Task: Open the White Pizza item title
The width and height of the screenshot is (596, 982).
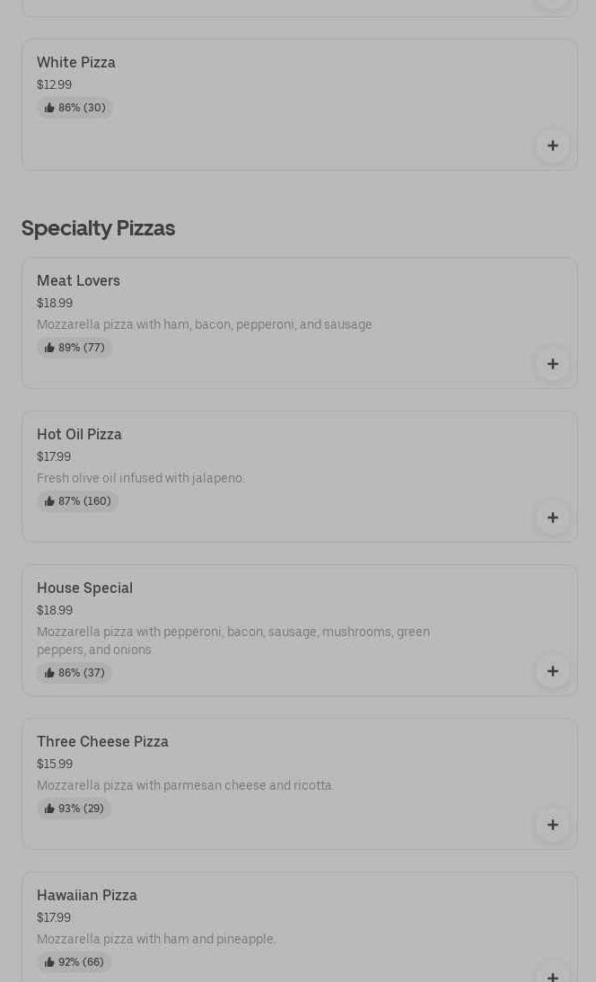Action: (x=76, y=63)
